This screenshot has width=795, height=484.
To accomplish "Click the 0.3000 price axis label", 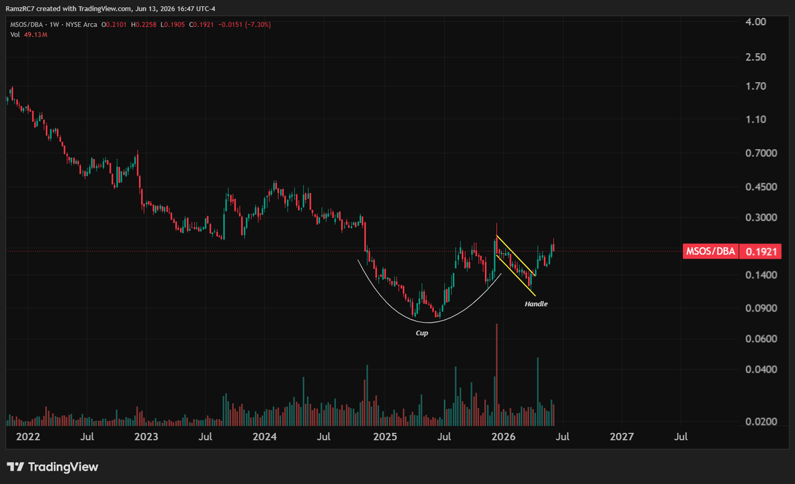I will (761, 217).
